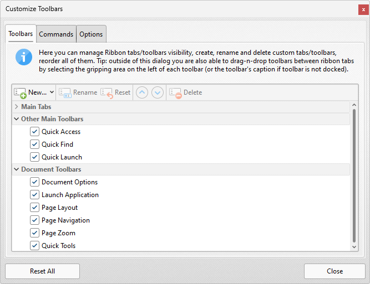370x284 pixels.
Task: Switch to the Commands tab
Action: coord(56,34)
